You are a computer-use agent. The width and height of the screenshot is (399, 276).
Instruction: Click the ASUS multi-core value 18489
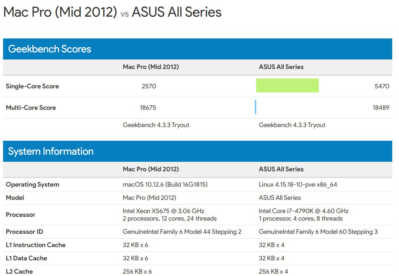[381, 108]
